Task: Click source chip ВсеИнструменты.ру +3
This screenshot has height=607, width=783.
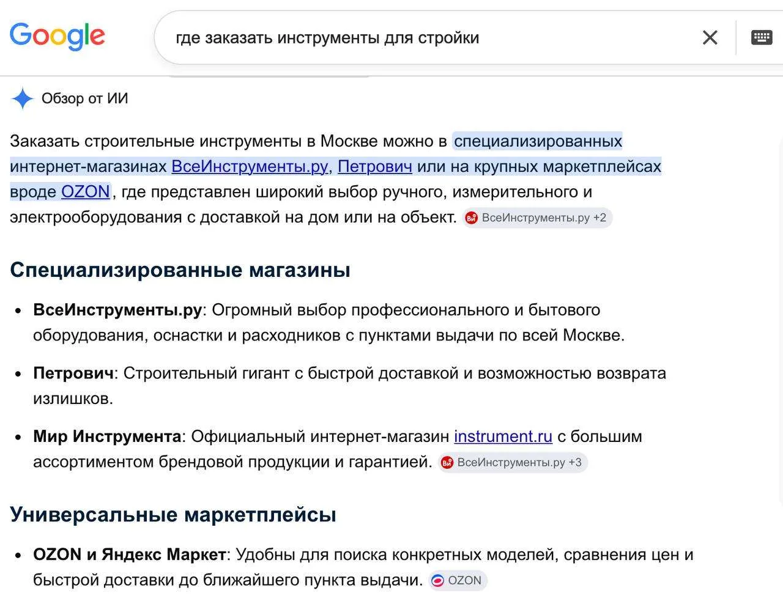Action: pos(513,462)
